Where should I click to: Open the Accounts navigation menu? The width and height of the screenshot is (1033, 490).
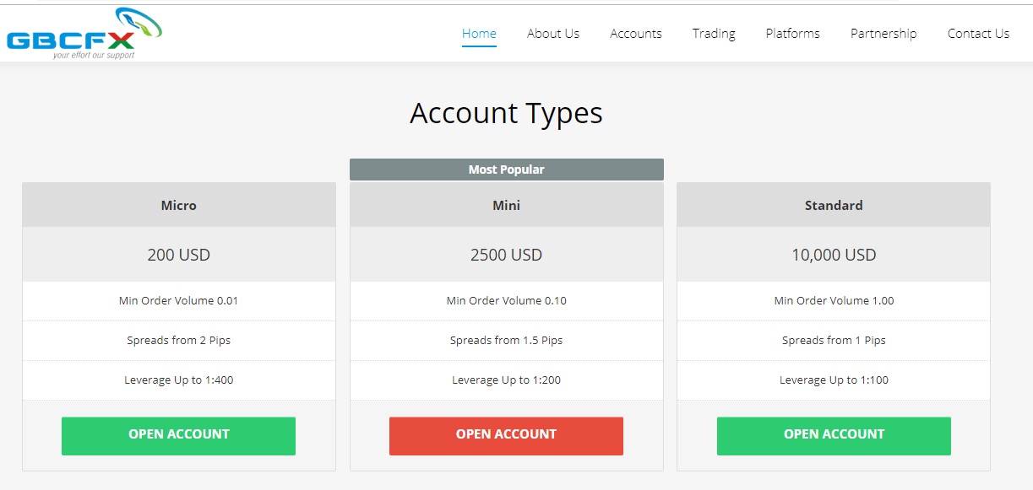[636, 34]
